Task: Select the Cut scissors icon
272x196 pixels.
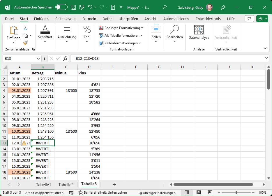Action: tap(25, 28)
